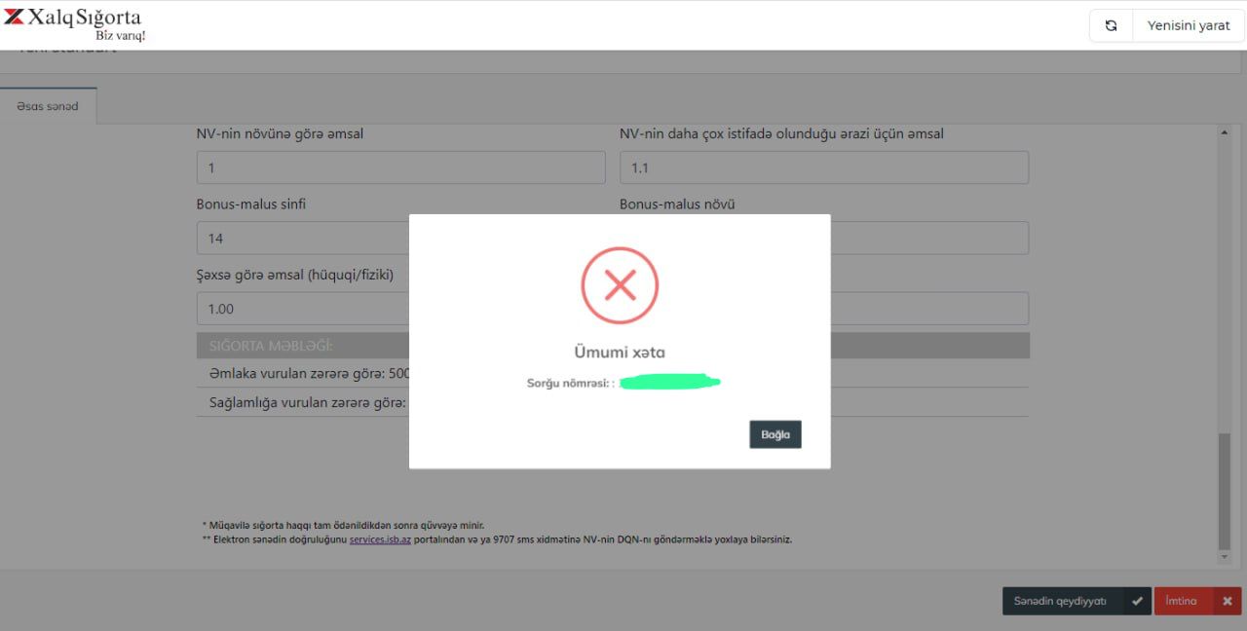Click the red X error icon in the dialog
The image size is (1247, 631).
(620, 285)
